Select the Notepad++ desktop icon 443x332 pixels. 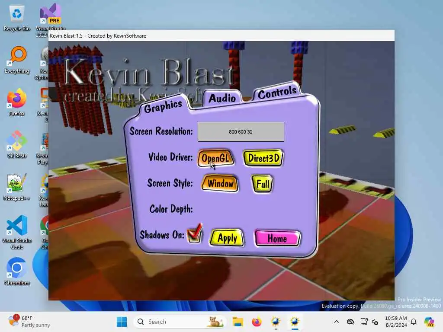[x=17, y=187]
